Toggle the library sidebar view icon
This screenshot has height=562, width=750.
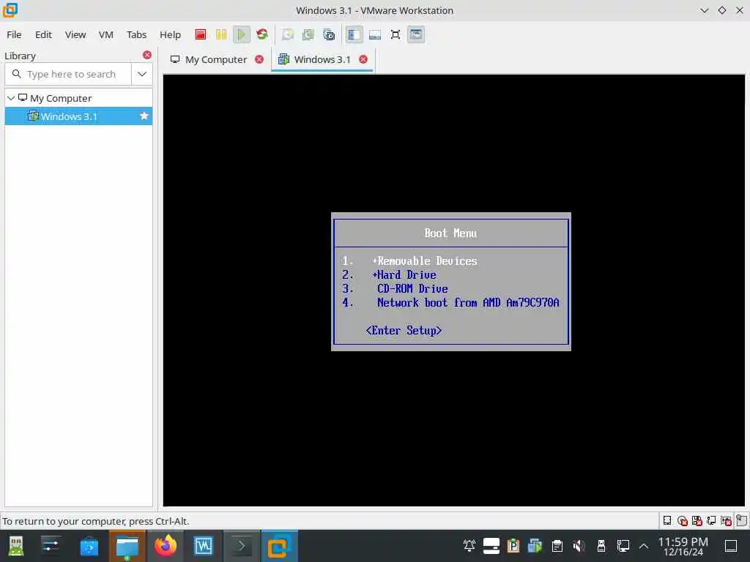pyautogui.click(x=354, y=34)
